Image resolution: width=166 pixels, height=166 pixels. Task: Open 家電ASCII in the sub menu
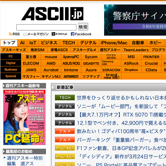tap(59, 50)
